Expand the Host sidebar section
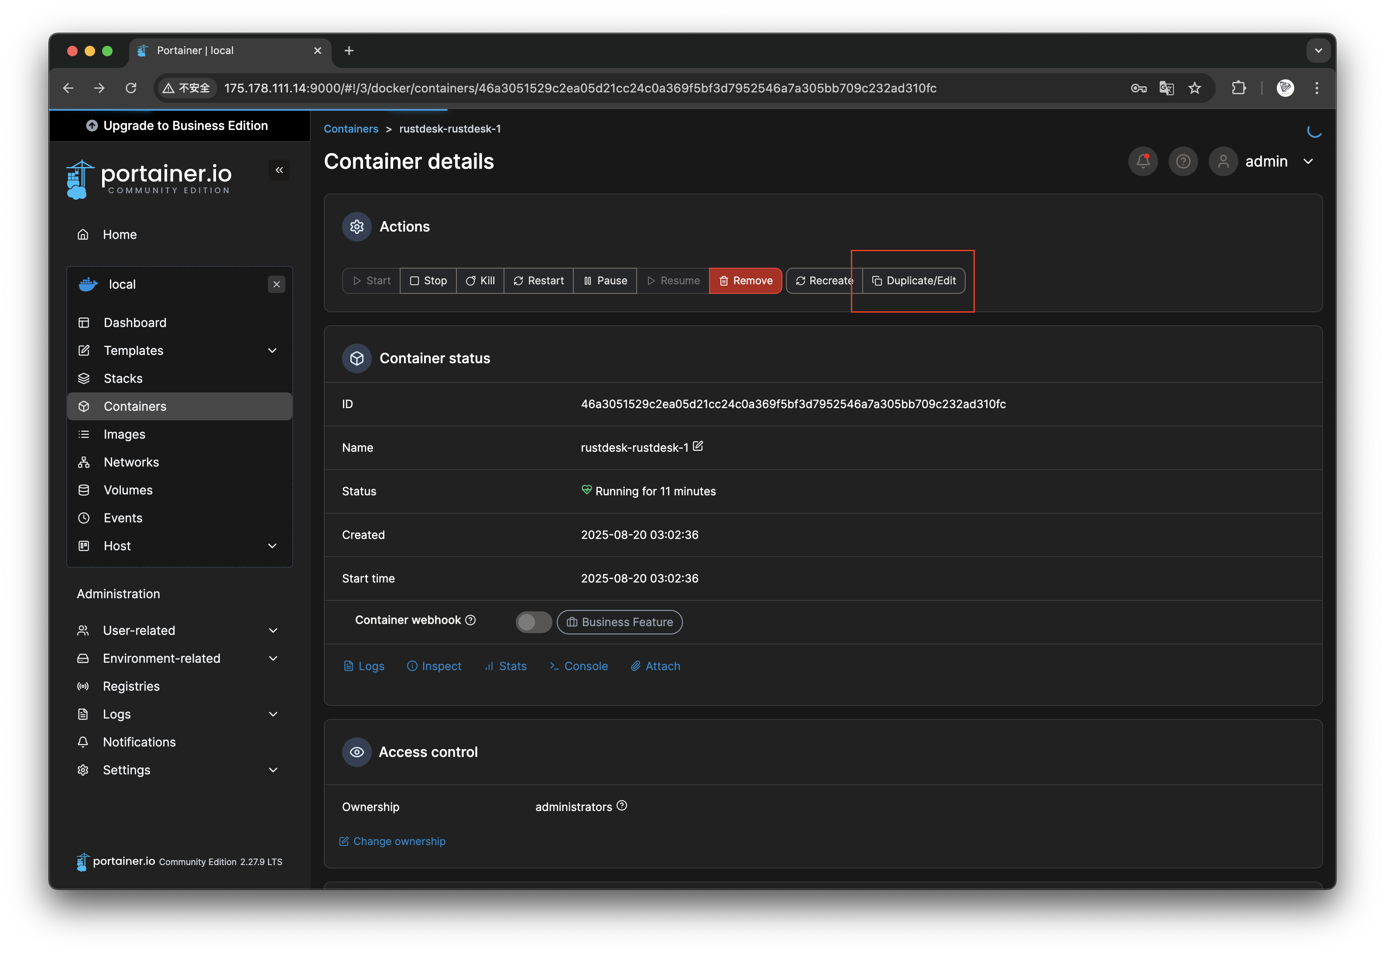Screen dimensions: 1385x954 [x=272, y=546]
